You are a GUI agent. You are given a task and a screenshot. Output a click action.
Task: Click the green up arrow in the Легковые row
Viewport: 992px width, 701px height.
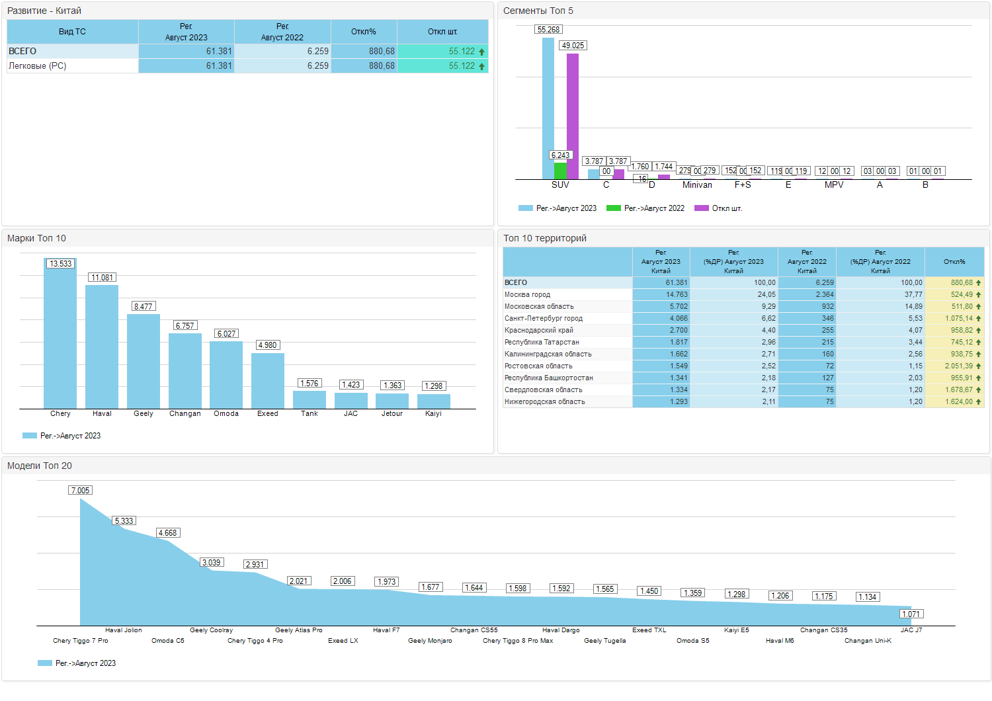(481, 66)
